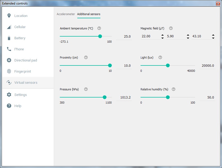Select the Fingerprint icon entry
The height and width of the screenshot is (168, 222).
pyautogui.click(x=9, y=71)
